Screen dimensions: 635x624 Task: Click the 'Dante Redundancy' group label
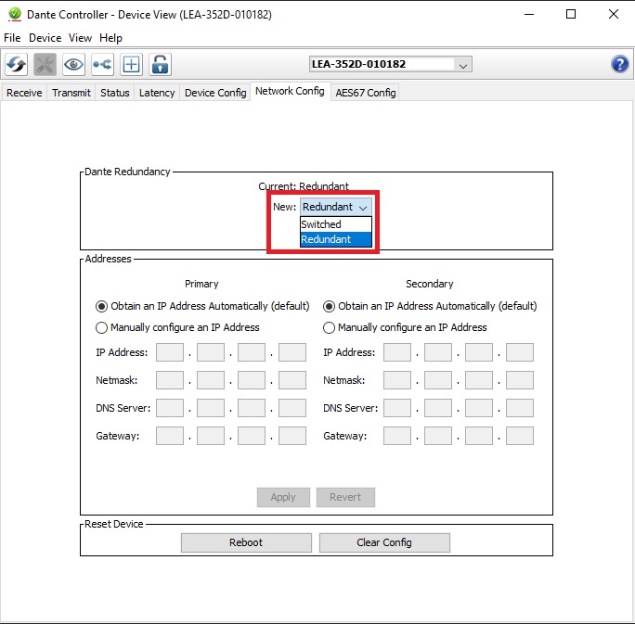(x=127, y=172)
